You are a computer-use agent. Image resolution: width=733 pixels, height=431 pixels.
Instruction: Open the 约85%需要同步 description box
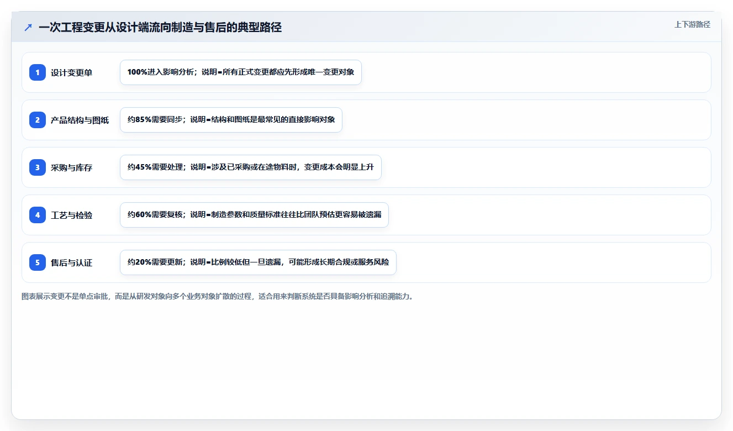231,120
